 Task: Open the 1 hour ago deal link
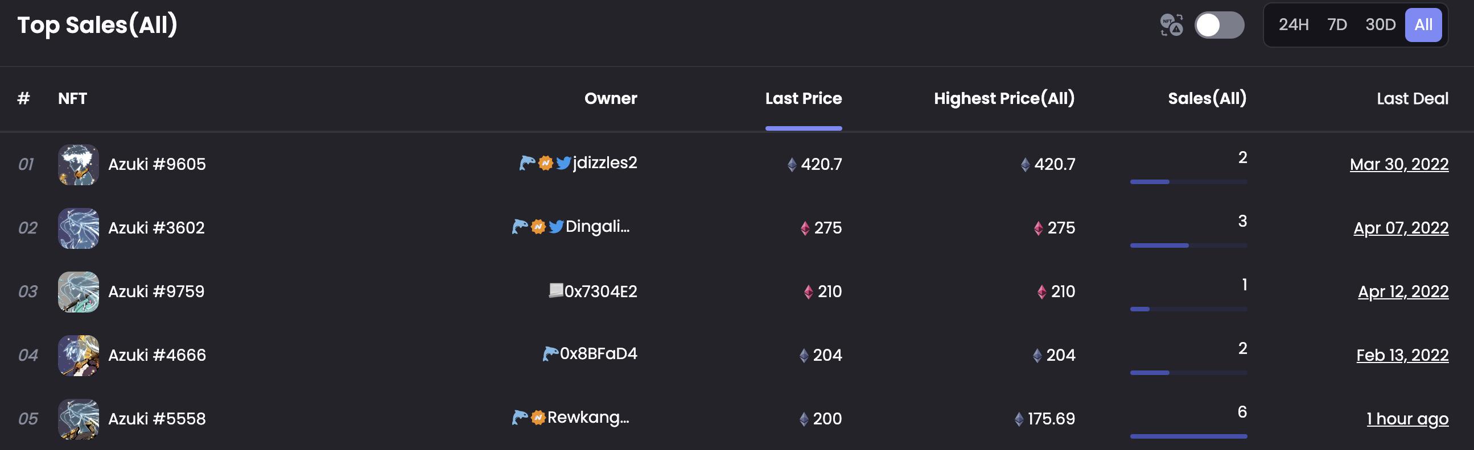pos(1407,419)
